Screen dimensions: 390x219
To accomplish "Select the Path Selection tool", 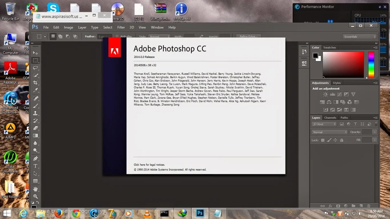I will tap(35, 173).
